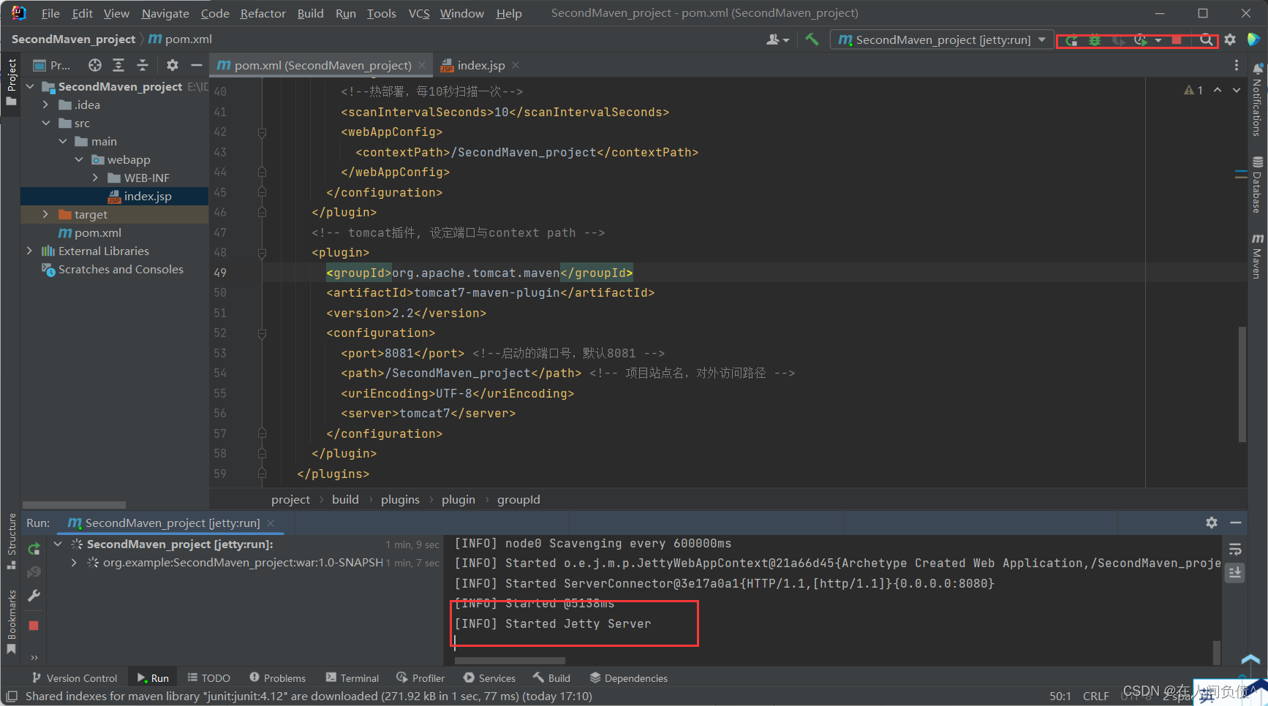This screenshot has width=1268, height=706.
Task: Open the File menu
Action: click(x=50, y=13)
